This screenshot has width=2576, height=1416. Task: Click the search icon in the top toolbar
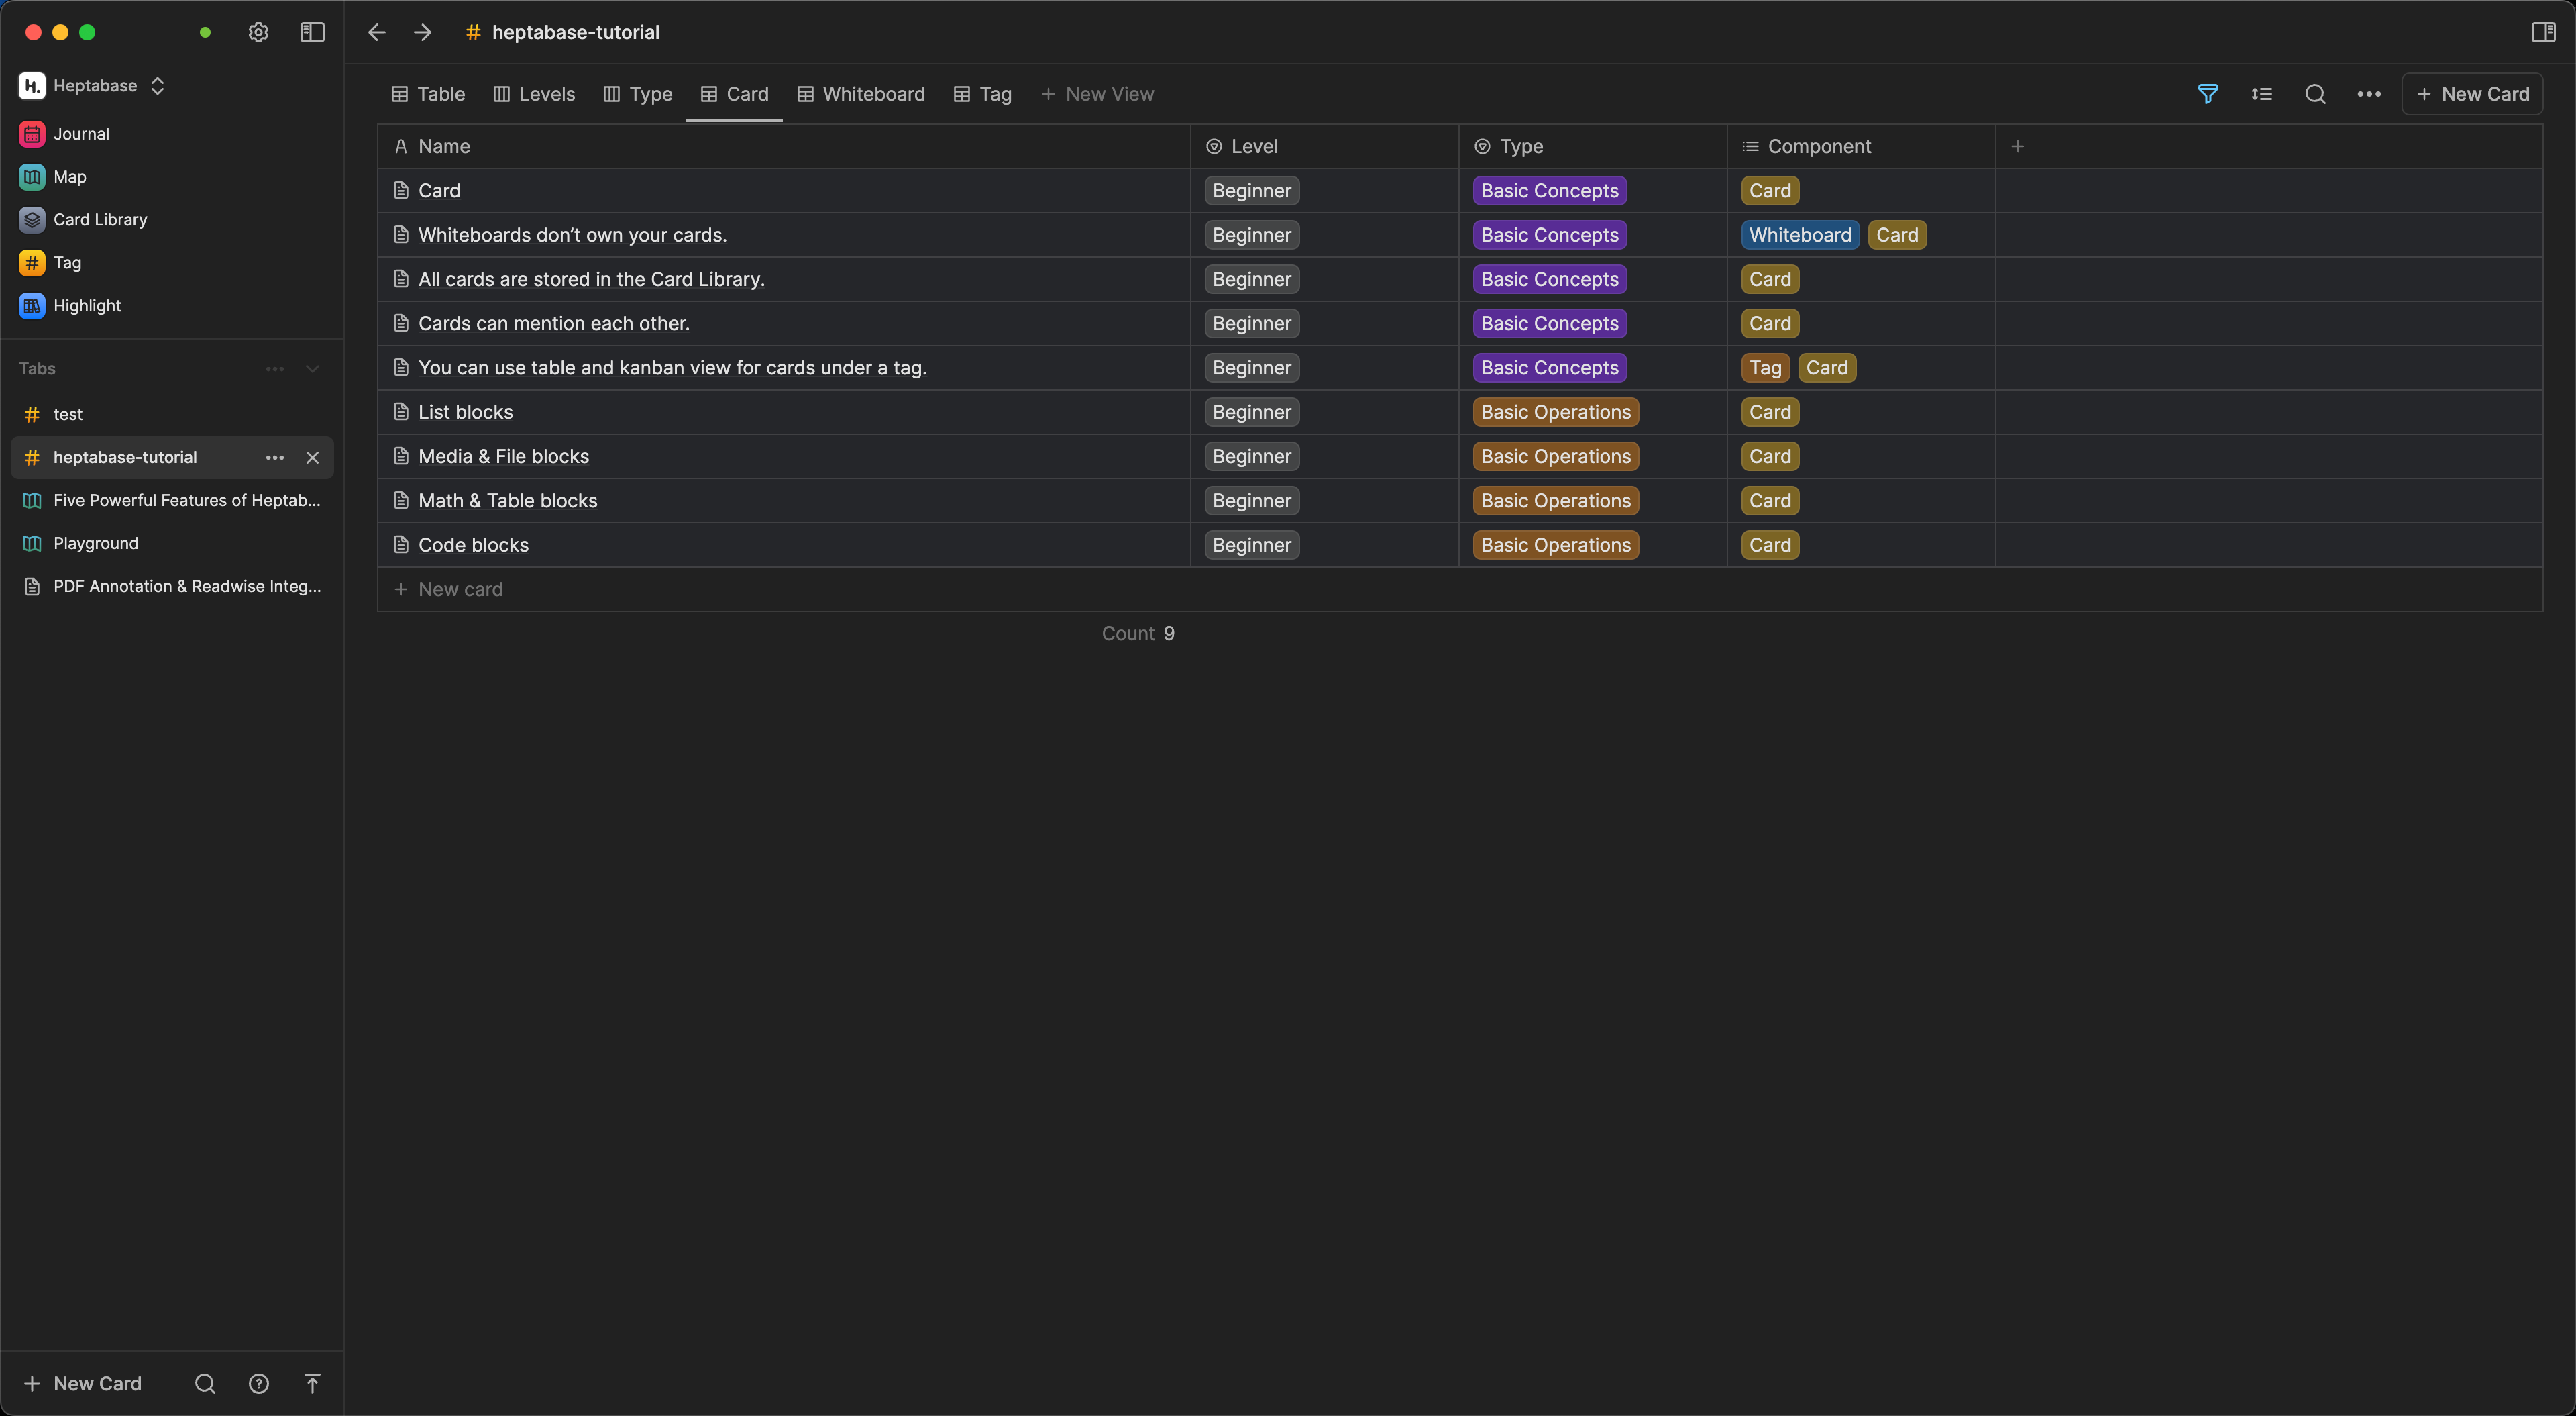2315,94
